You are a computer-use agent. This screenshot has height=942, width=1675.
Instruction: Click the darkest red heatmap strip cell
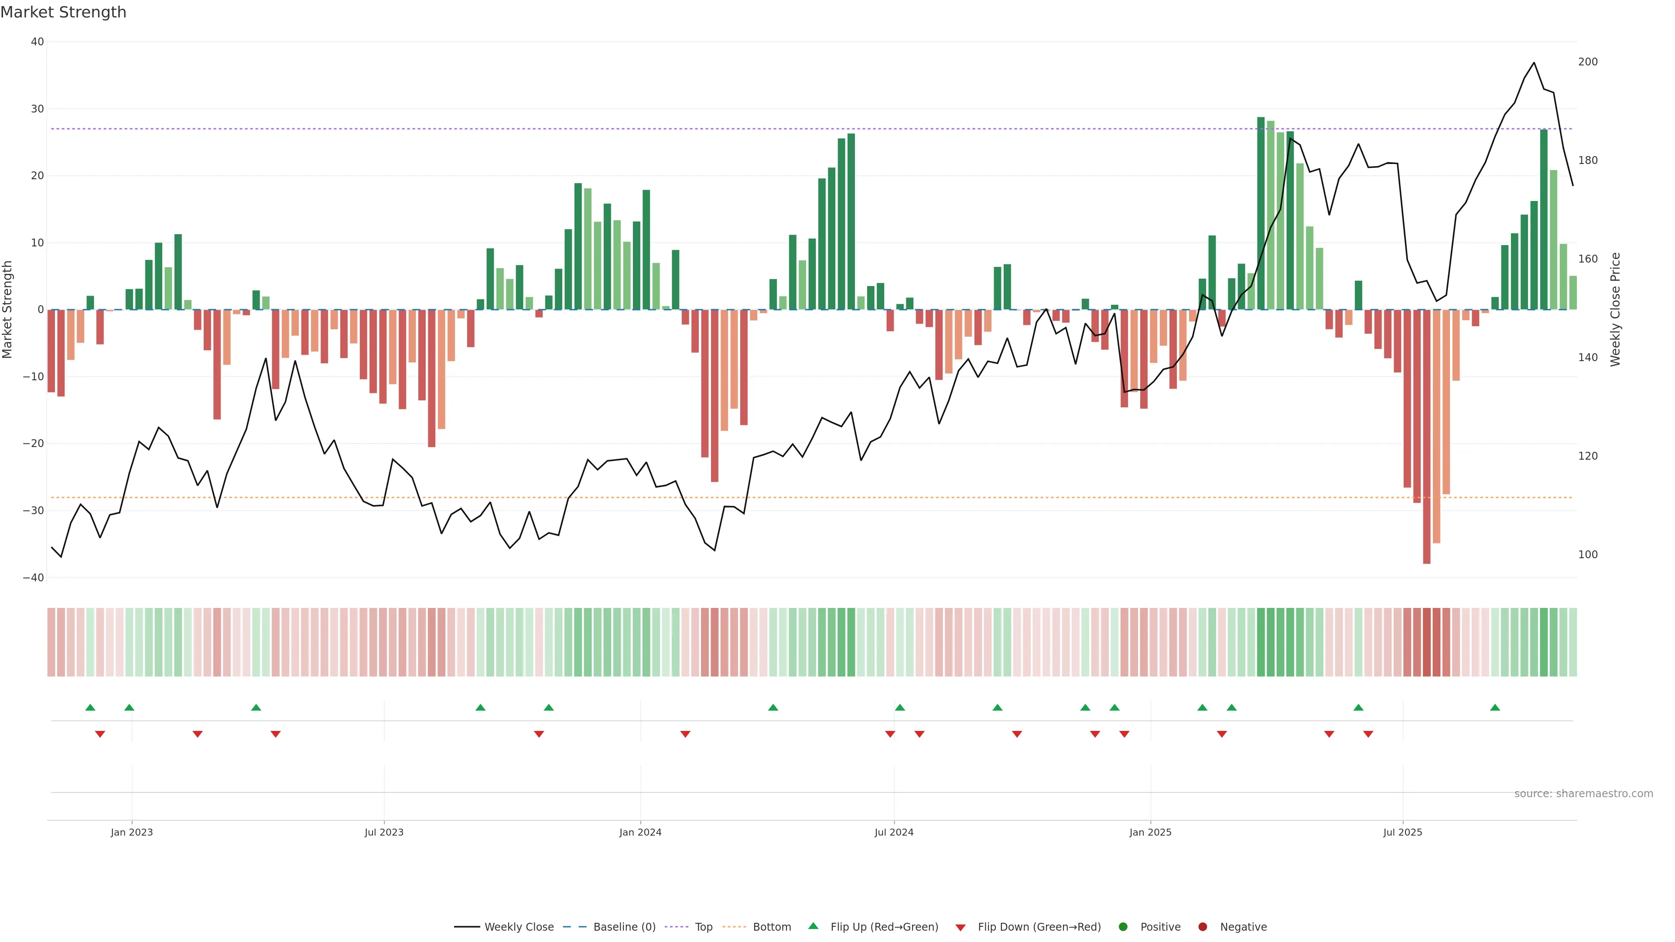point(1427,642)
